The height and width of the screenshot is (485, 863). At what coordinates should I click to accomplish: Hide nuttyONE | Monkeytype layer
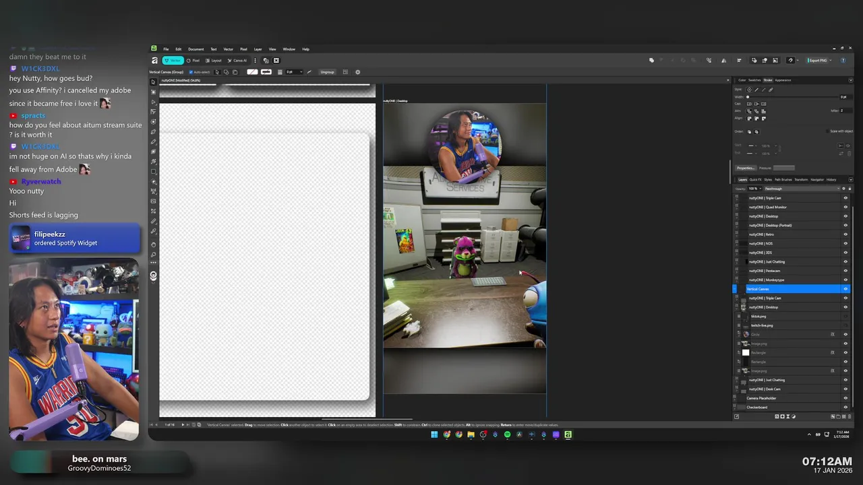click(x=845, y=280)
